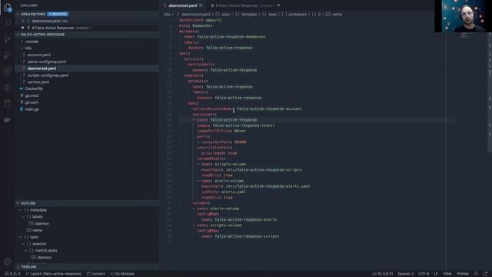Open alerts-configmap.yaml in the explorer

(47, 62)
